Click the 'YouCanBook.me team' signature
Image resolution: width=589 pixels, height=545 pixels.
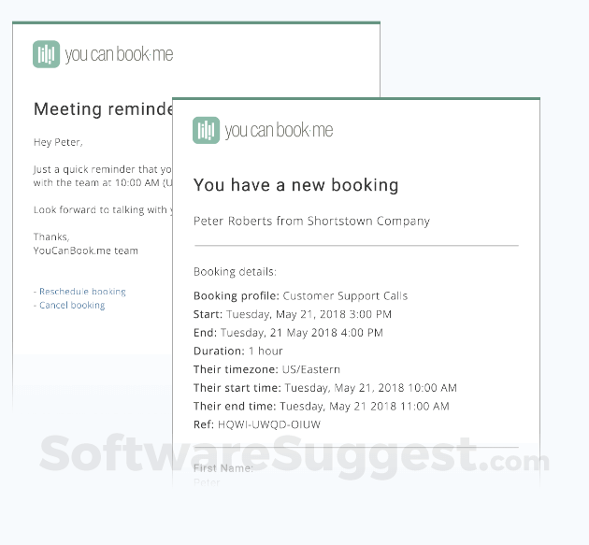click(86, 251)
